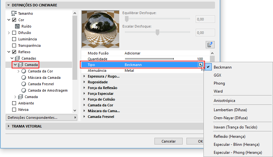Viewport: 273px width, 157px height.
Task: Click the Cancelar button
Action: 168,141
